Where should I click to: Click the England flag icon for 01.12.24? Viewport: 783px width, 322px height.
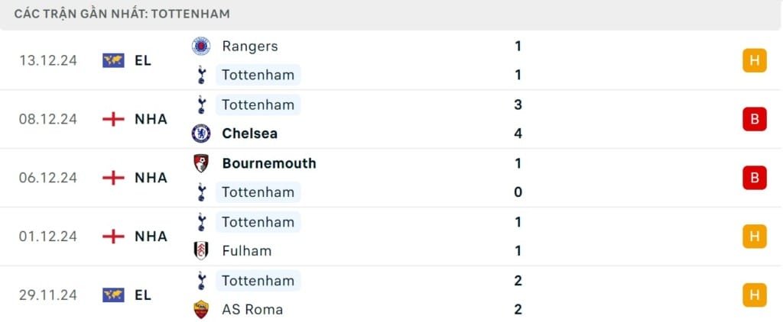tap(113, 237)
